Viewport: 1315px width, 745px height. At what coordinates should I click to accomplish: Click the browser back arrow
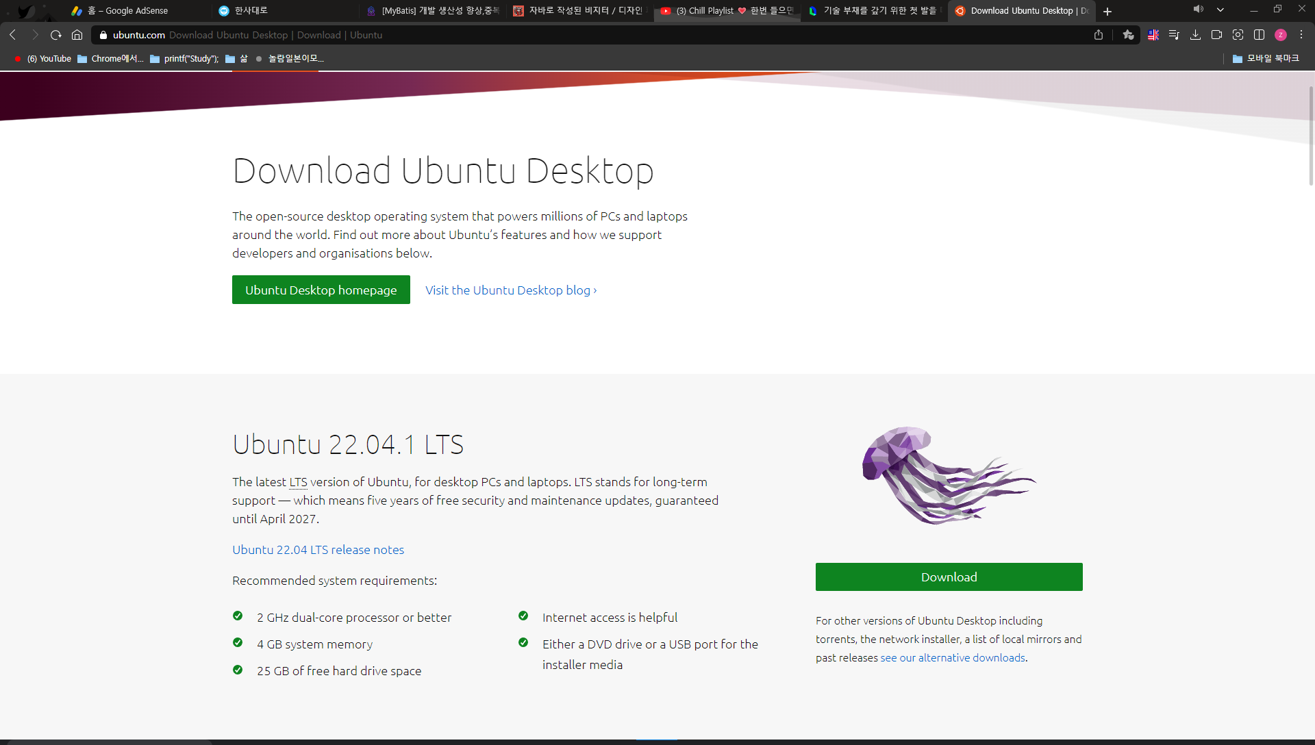[13, 35]
